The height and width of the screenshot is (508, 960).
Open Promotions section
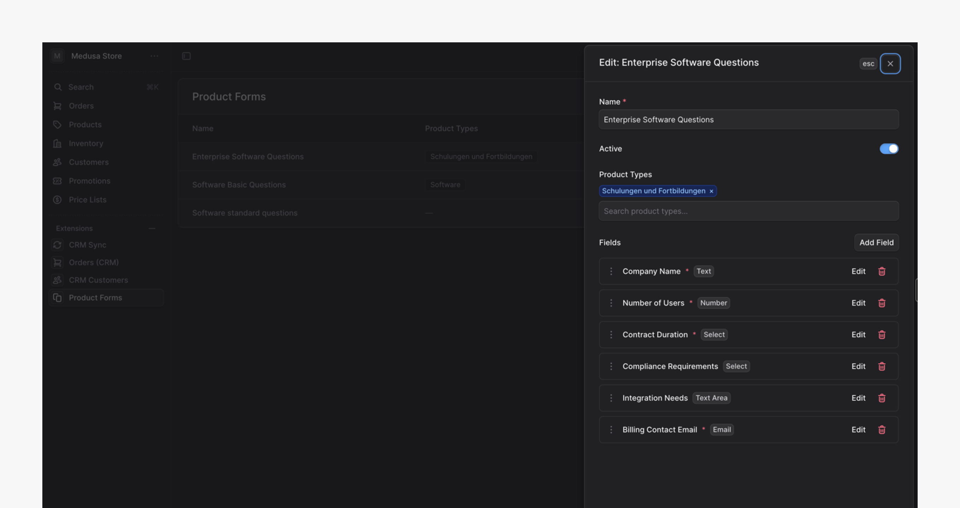[106, 181]
